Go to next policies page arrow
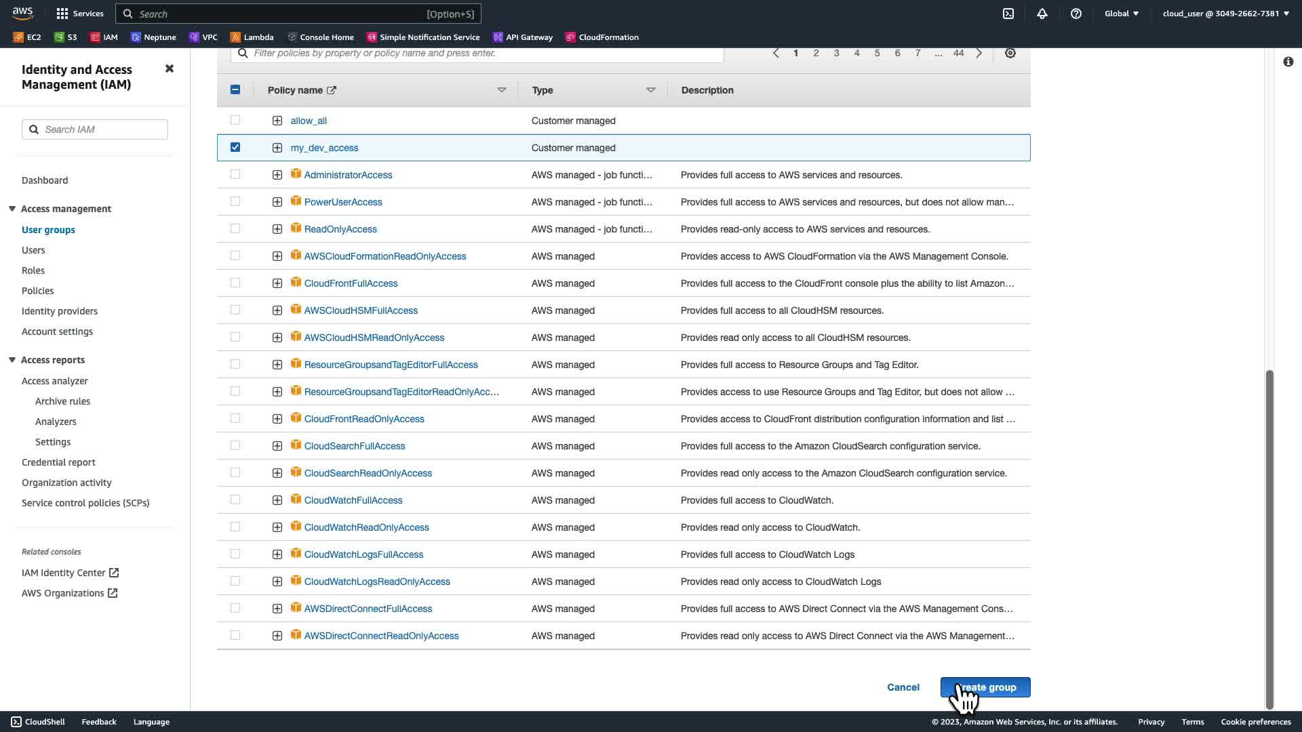 pyautogui.click(x=979, y=53)
